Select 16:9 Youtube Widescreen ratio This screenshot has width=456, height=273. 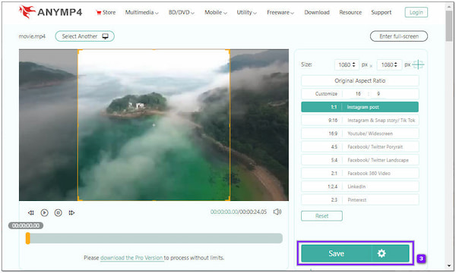click(x=359, y=133)
